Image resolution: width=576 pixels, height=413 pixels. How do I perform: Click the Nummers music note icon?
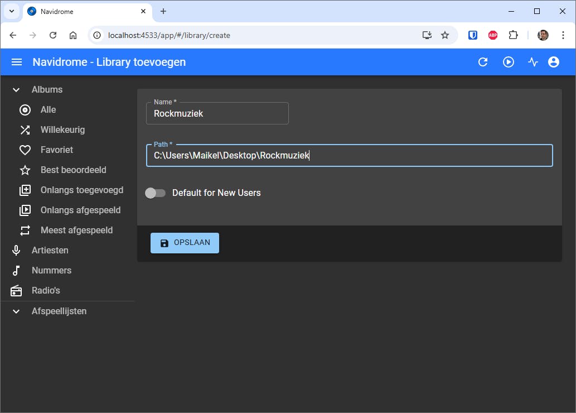pyautogui.click(x=16, y=270)
